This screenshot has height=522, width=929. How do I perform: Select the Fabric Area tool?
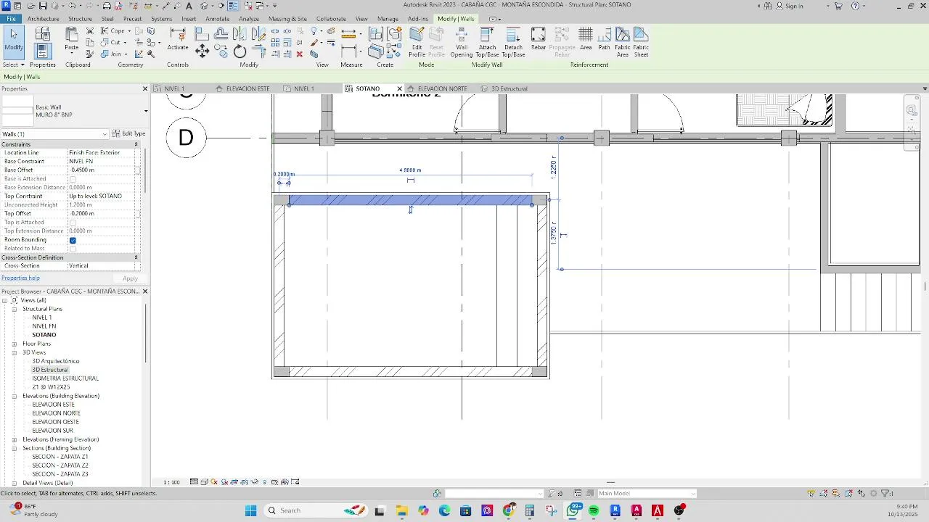click(x=623, y=42)
